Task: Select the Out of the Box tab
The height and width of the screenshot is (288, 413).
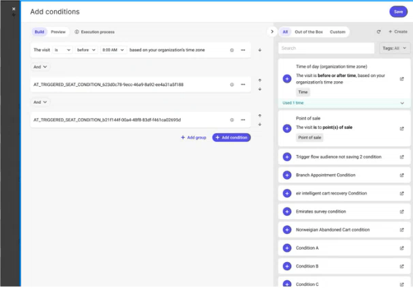Action: pos(308,32)
